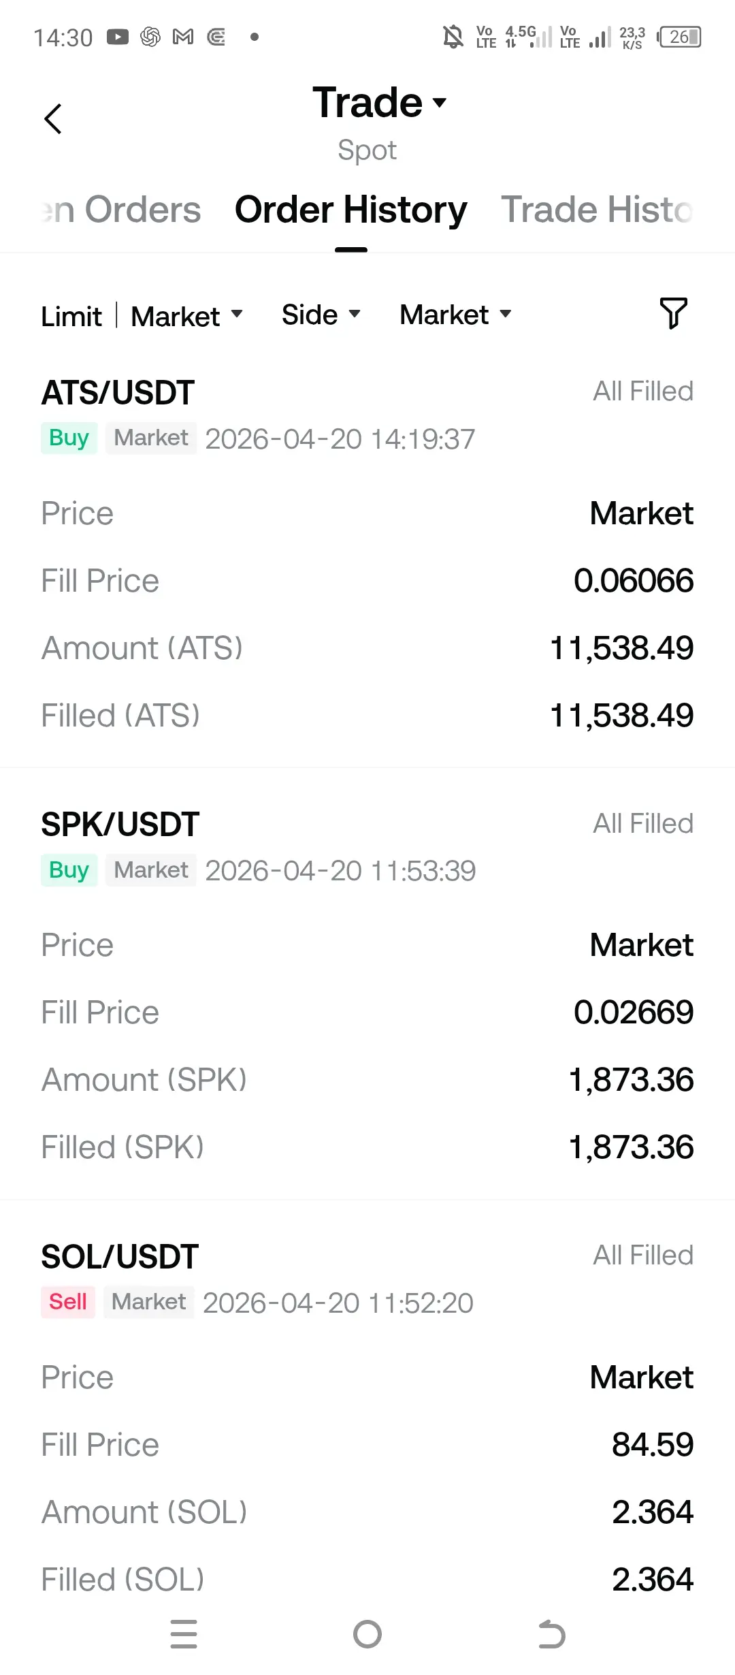This screenshot has height=1675, width=735.
Task: Tap the YouTube notification icon in status bar
Action: coord(118,37)
